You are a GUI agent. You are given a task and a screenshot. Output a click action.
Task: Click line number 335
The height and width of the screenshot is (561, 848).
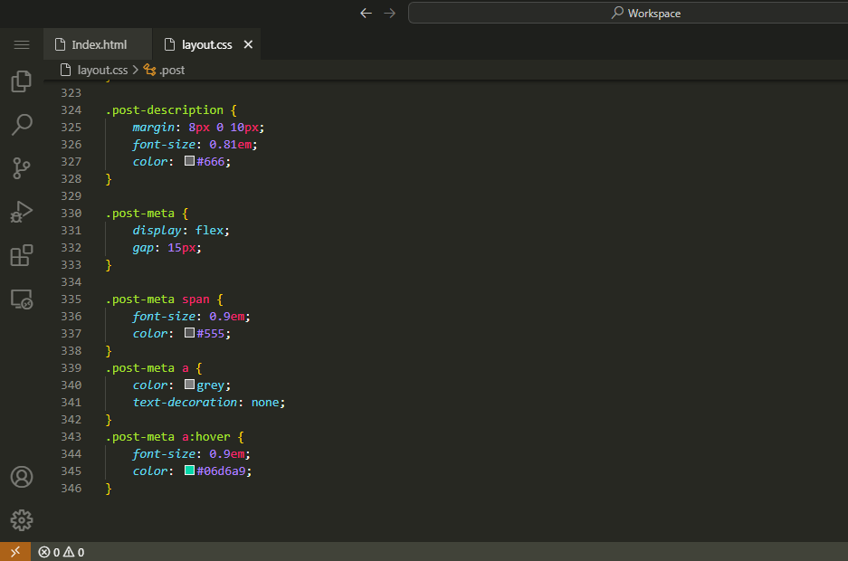click(71, 299)
